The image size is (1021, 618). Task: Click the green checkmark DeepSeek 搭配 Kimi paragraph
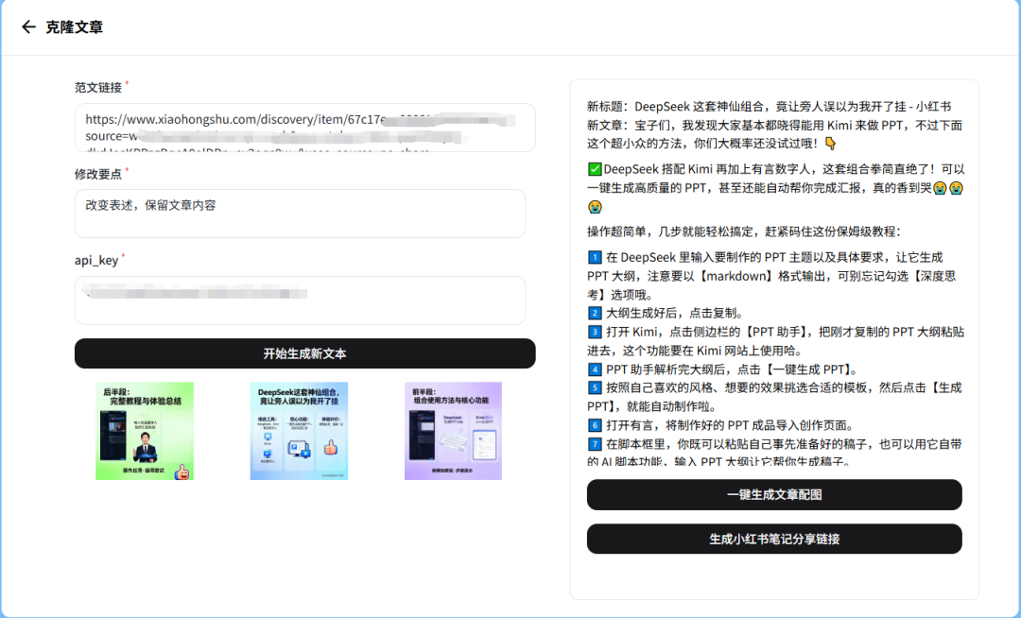[775, 188]
